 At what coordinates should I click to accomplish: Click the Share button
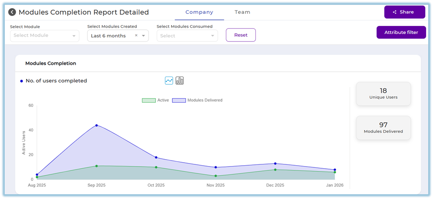(404, 12)
